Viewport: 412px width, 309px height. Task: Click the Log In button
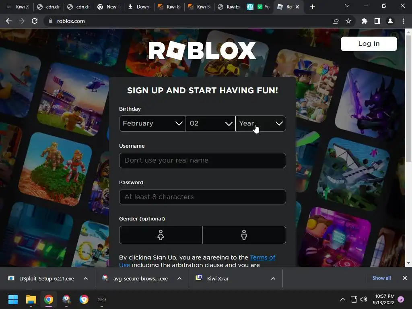pos(369,43)
